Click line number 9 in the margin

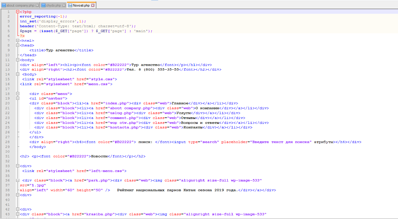point(9,50)
